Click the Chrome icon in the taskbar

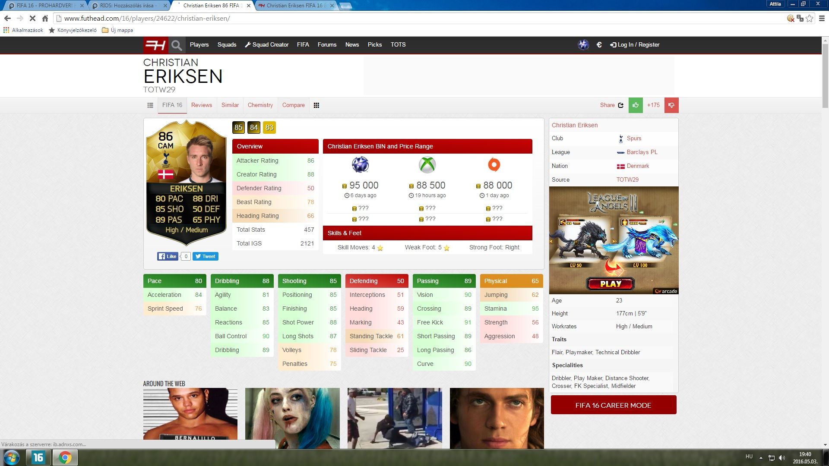(65, 457)
